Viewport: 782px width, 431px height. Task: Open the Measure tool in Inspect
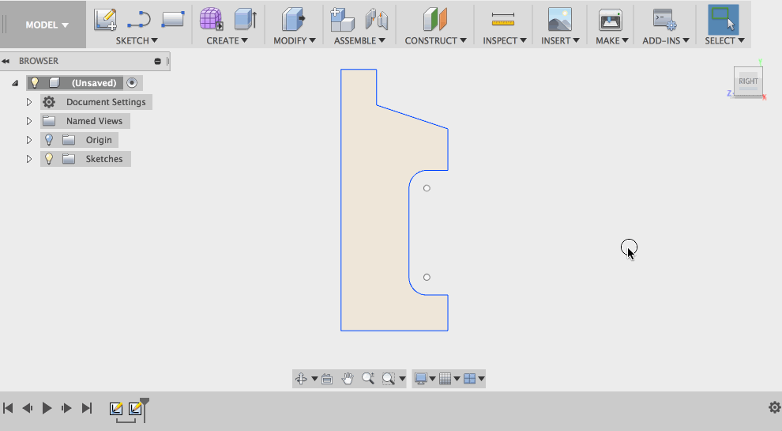click(502, 19)
